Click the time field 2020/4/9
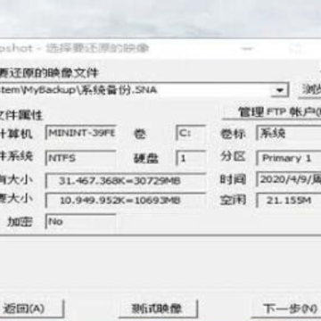 pyautogui.click(x=288, y=179)
